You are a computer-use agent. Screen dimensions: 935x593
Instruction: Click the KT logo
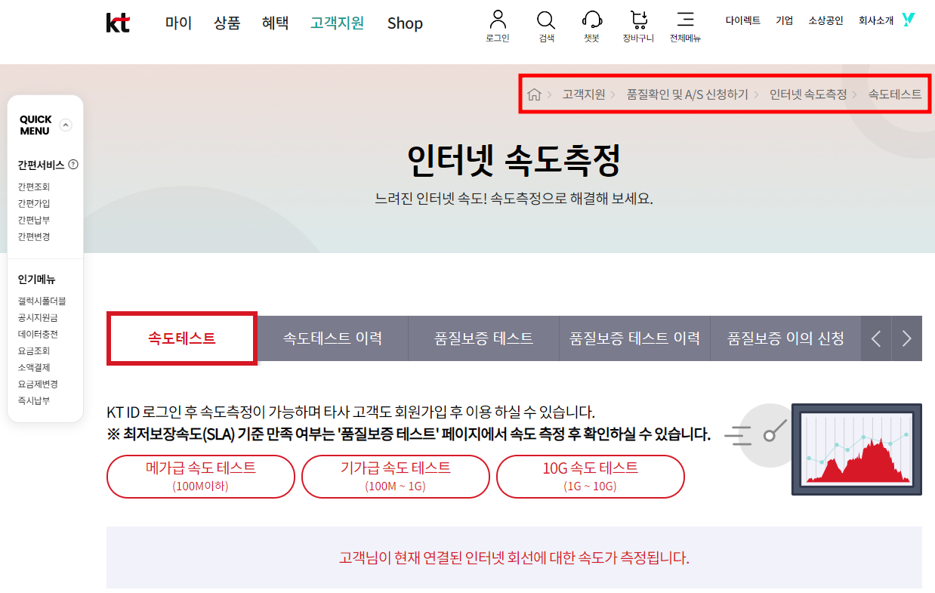pyautogui.click(x=118, y=23)
